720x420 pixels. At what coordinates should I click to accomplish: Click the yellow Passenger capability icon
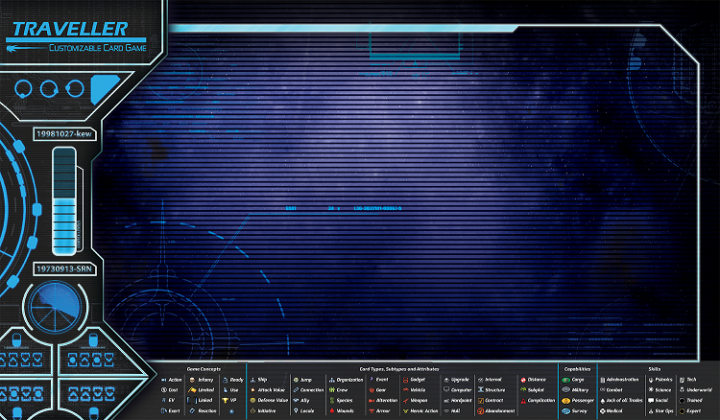click(566, 400)
